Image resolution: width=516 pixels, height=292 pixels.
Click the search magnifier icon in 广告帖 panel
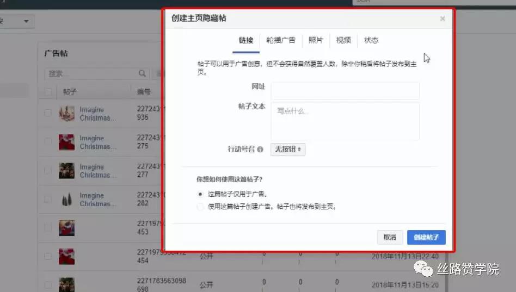(142, 73)
